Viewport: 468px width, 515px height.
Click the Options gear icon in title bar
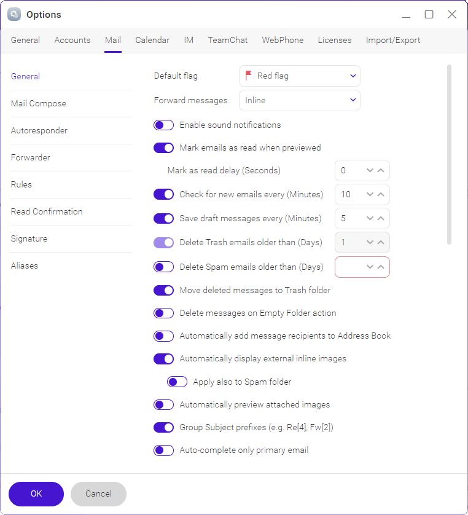tap(14, 15)
